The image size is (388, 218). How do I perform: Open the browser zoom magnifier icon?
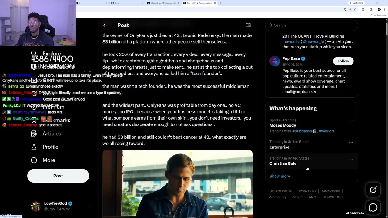pyautogui.click(x=350, y=10)
